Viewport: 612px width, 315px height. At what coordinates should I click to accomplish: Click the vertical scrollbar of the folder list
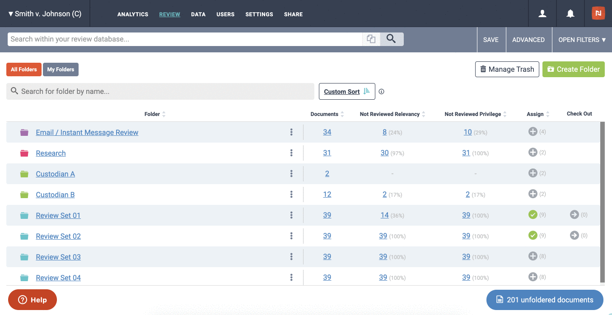[602, 202]
